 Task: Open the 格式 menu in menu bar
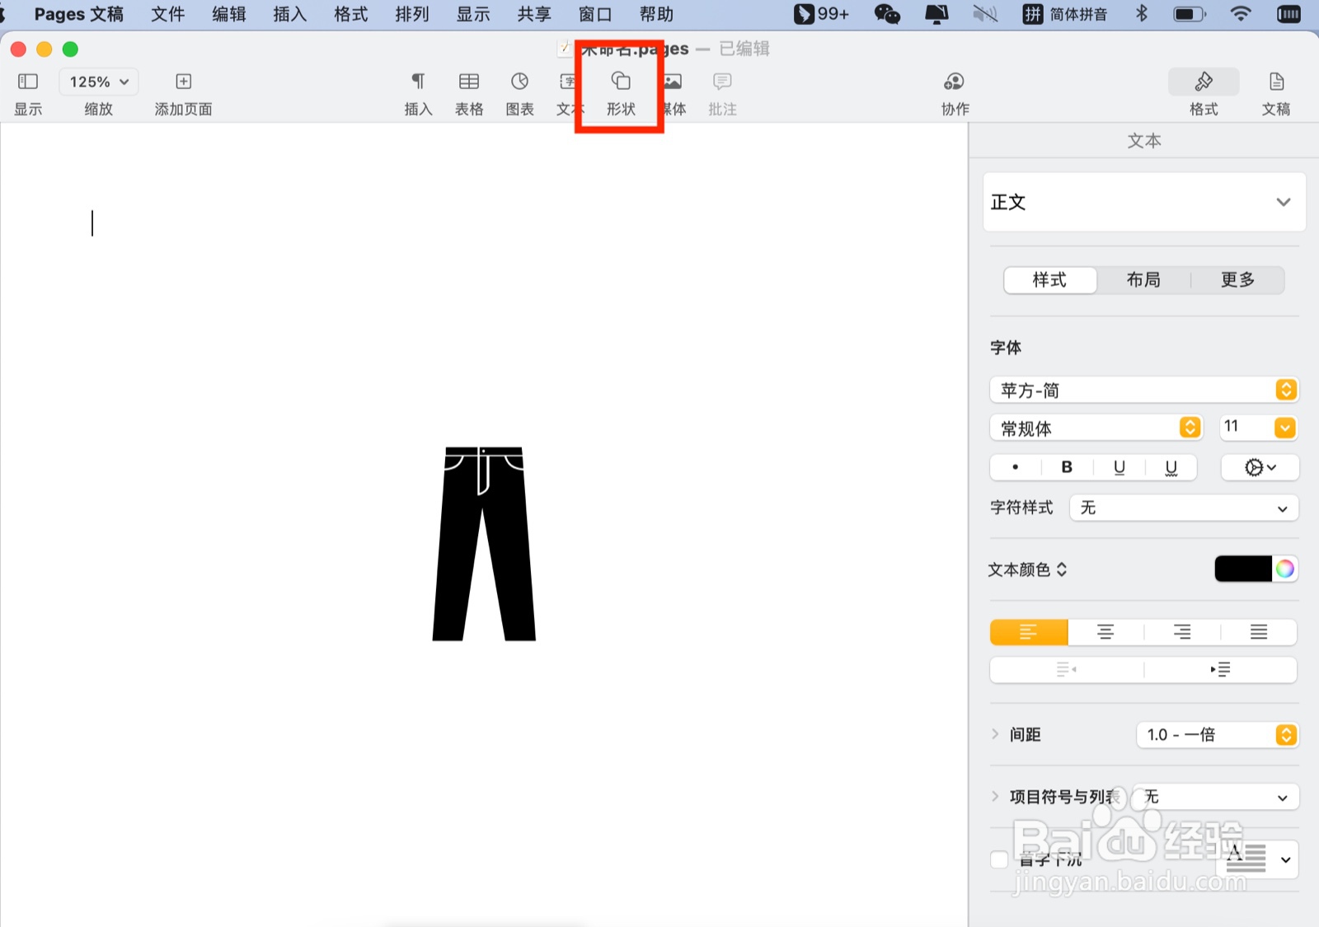(351, 14)
